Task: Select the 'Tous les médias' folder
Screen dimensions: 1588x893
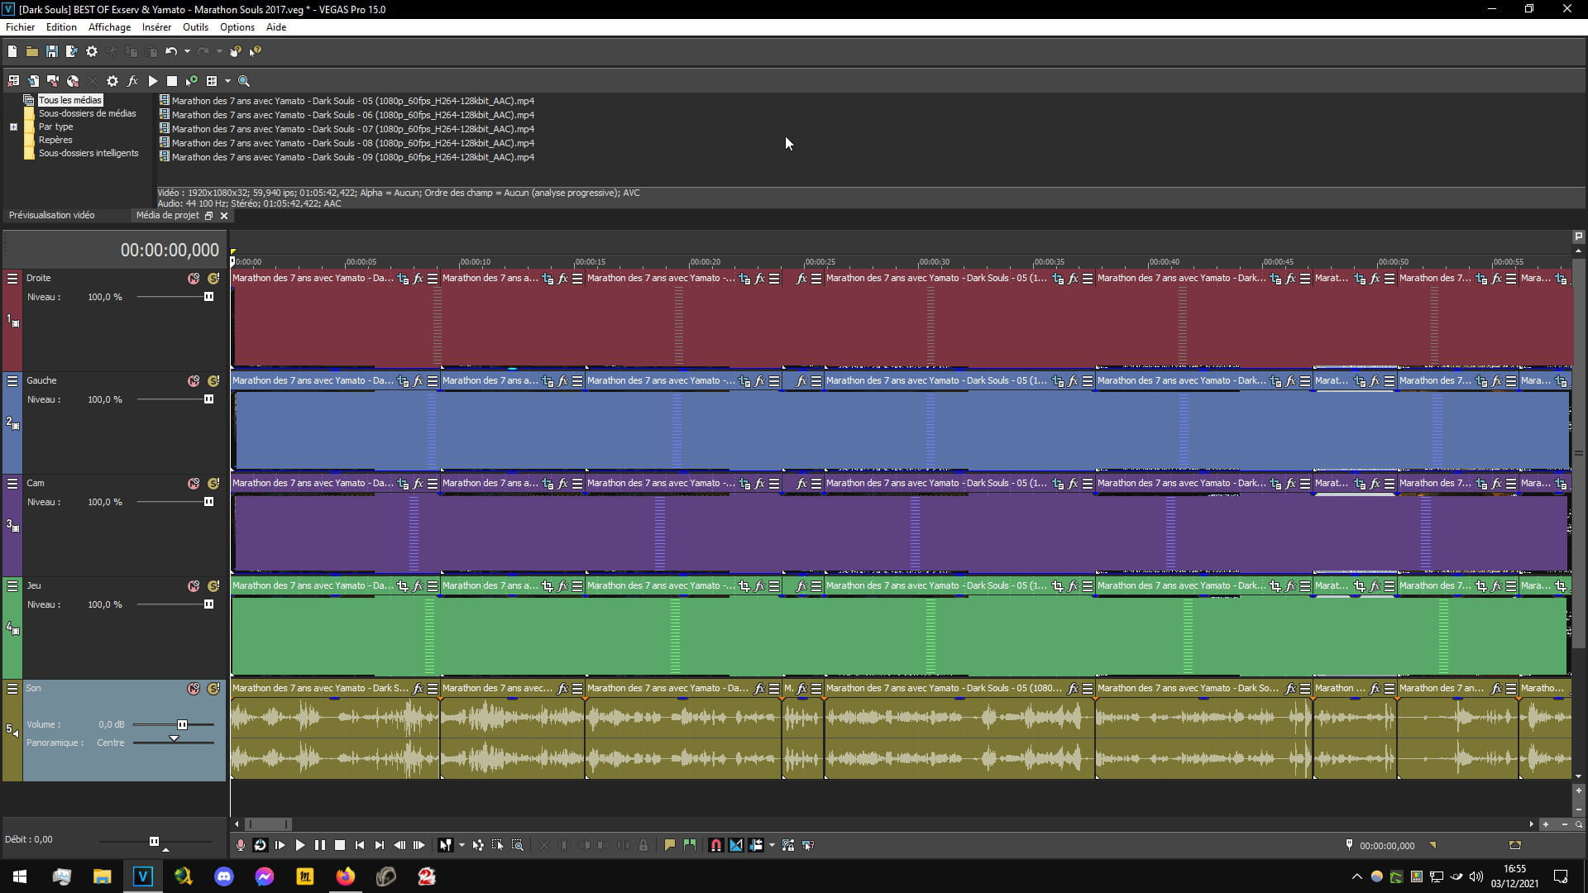Action: point(70,100)
